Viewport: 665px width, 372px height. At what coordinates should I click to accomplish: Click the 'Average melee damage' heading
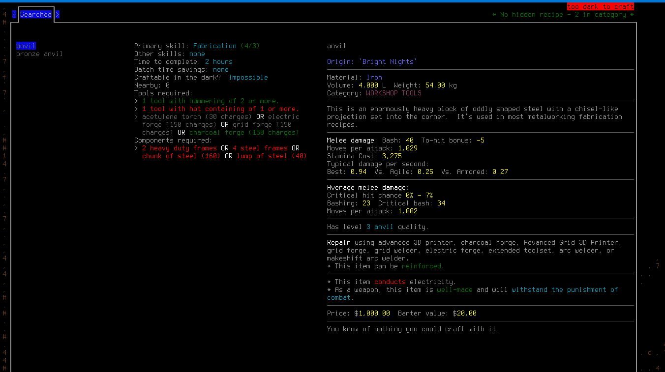(x=366, y=188)
